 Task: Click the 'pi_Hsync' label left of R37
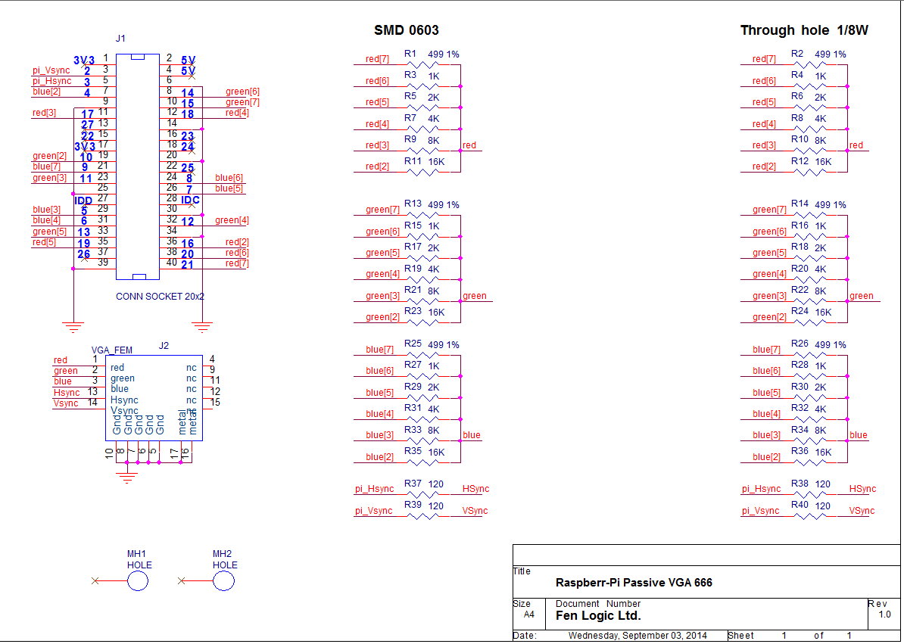[374, 489]
